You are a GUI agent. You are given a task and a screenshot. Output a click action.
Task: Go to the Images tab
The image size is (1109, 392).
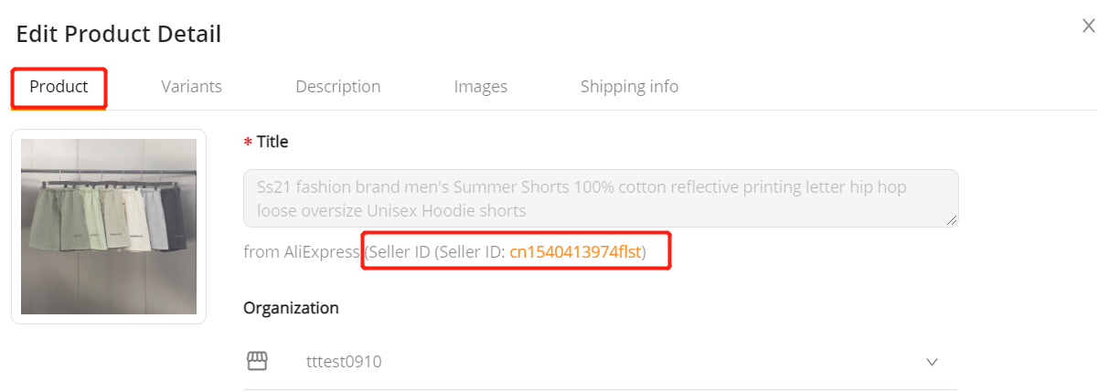point(481,87)
